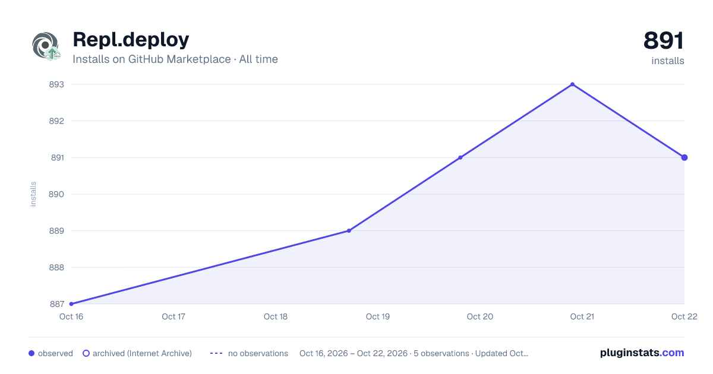Screen dimensions: 713x374
Task: Click the 891 y-axis label
Action: point(56,158)
